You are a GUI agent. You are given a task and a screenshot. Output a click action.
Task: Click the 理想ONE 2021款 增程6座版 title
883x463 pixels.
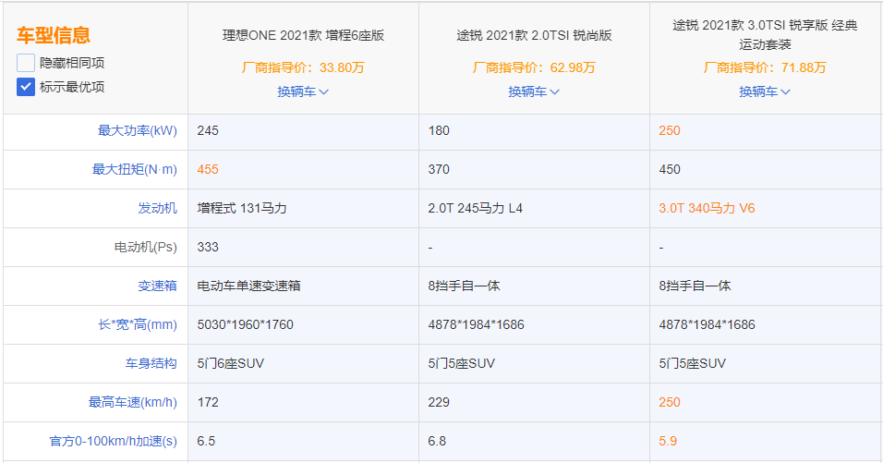coord(303,35)
